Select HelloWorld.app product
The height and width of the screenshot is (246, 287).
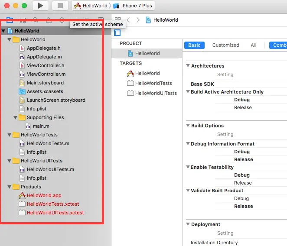tap(40, 195)
